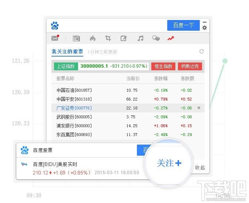Click the hot topics flame icon
249x203 pixels.
92,38
